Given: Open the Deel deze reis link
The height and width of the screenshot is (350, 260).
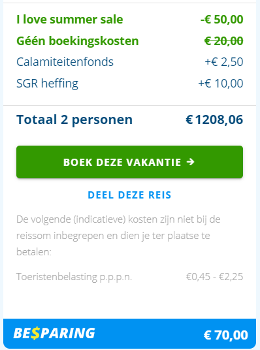Looking at the screenshot, I should (x=129, y=195).
